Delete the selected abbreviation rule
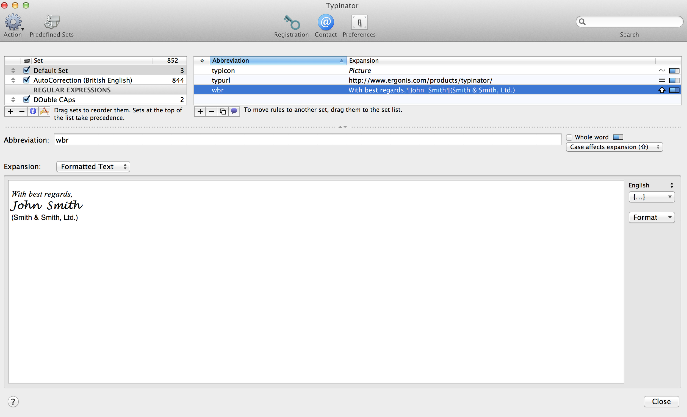The width and height of the screenshot is (687, 417). click(211, 112)
